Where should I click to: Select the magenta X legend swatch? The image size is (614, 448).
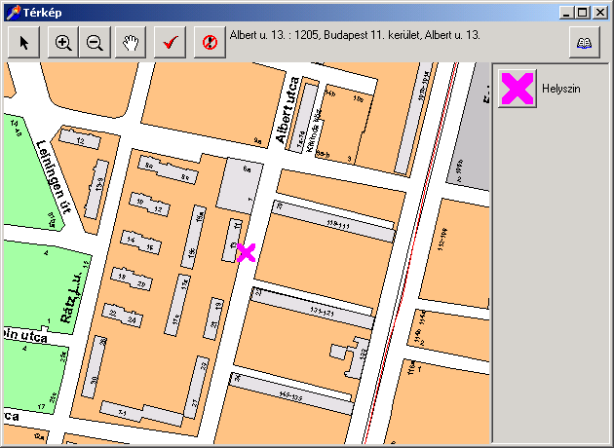click(518, 89)
